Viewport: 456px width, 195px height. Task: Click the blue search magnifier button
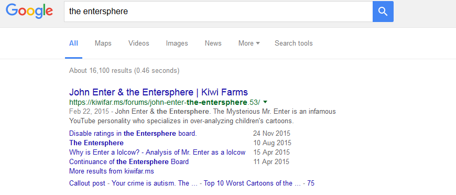click(383, 12)
